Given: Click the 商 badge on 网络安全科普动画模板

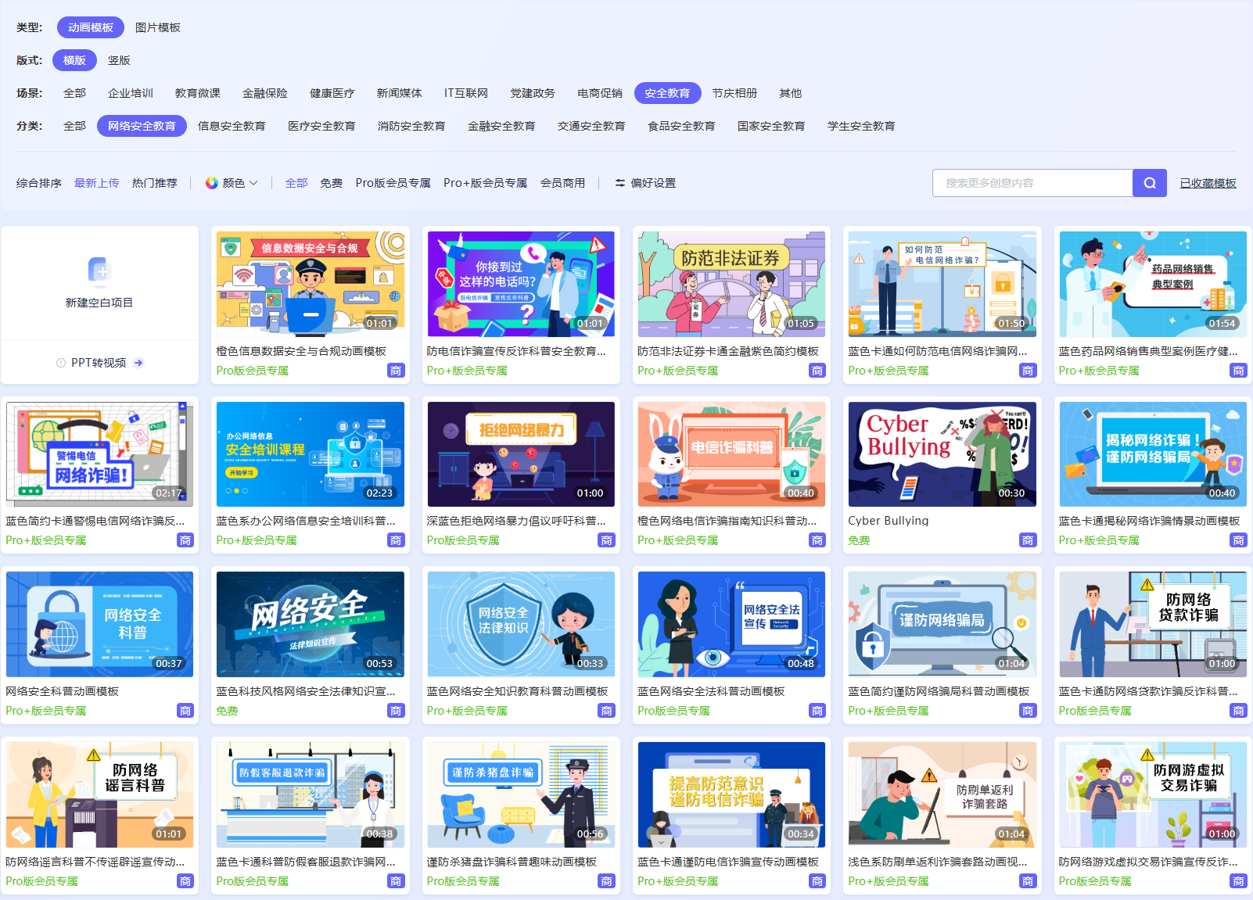Looking at the screenshot, I should (x=185, y=710).
